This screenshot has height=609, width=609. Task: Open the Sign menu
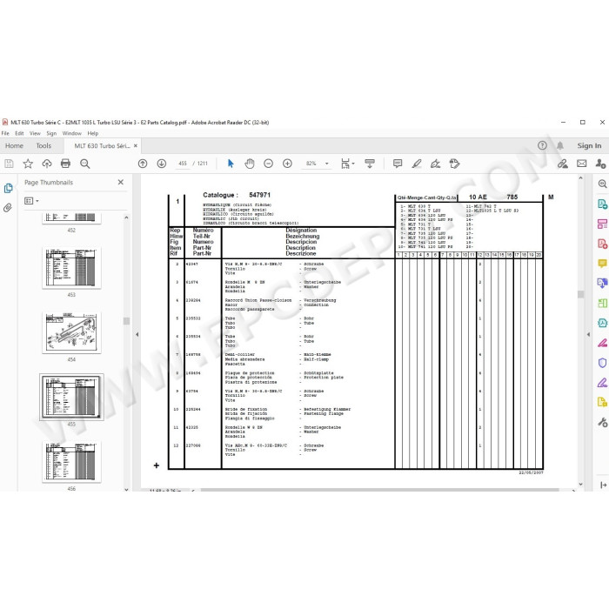tap(51, 133)
